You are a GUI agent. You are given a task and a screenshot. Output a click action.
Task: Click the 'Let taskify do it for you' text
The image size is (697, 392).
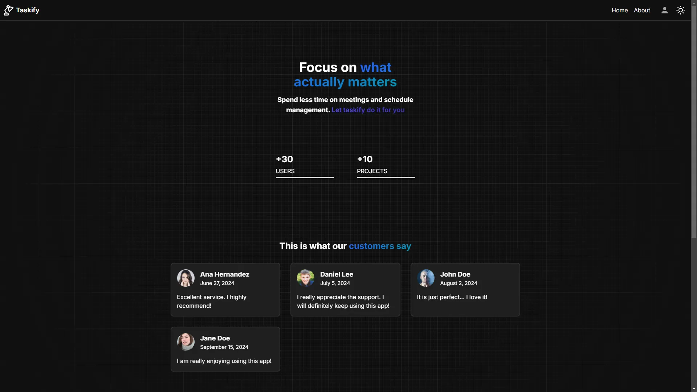tap(368, 110)
